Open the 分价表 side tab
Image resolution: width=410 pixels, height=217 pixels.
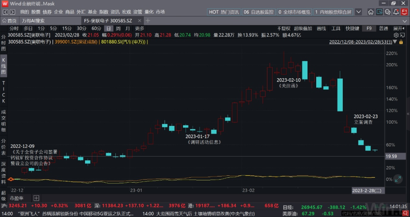pyautogui.click(x=4, y=147)
